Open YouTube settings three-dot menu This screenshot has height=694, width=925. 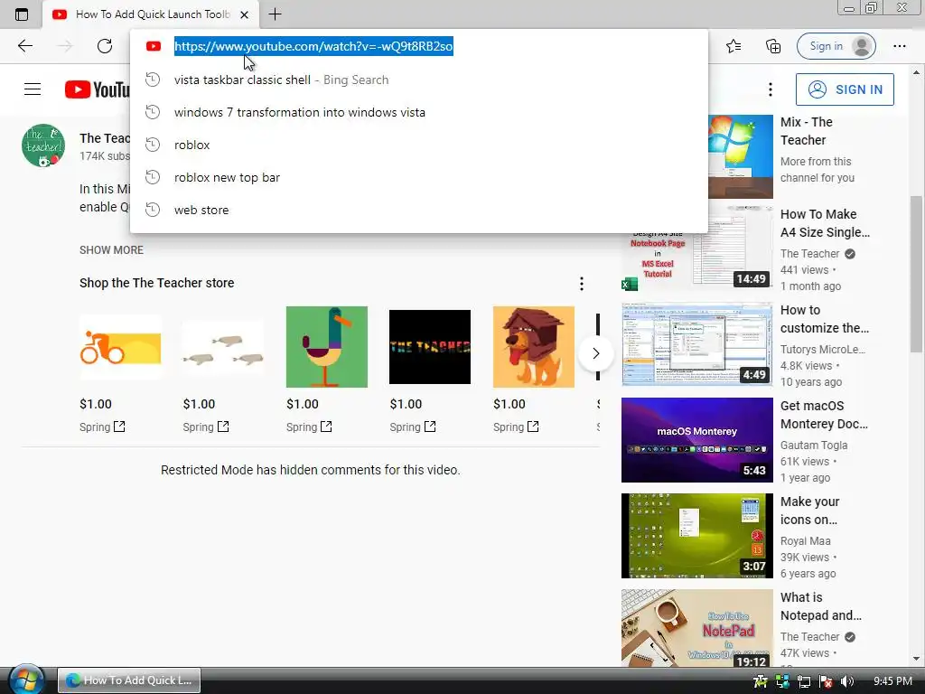click(x=770, y=89)
